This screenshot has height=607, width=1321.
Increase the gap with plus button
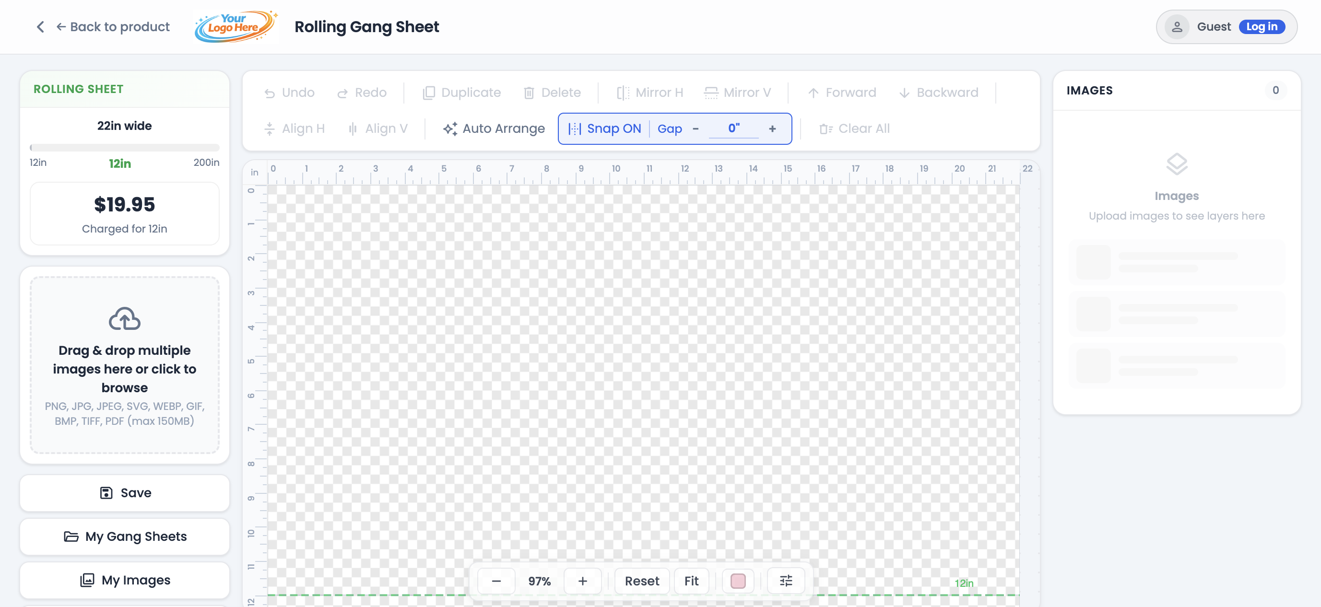(x=772, y=128)
